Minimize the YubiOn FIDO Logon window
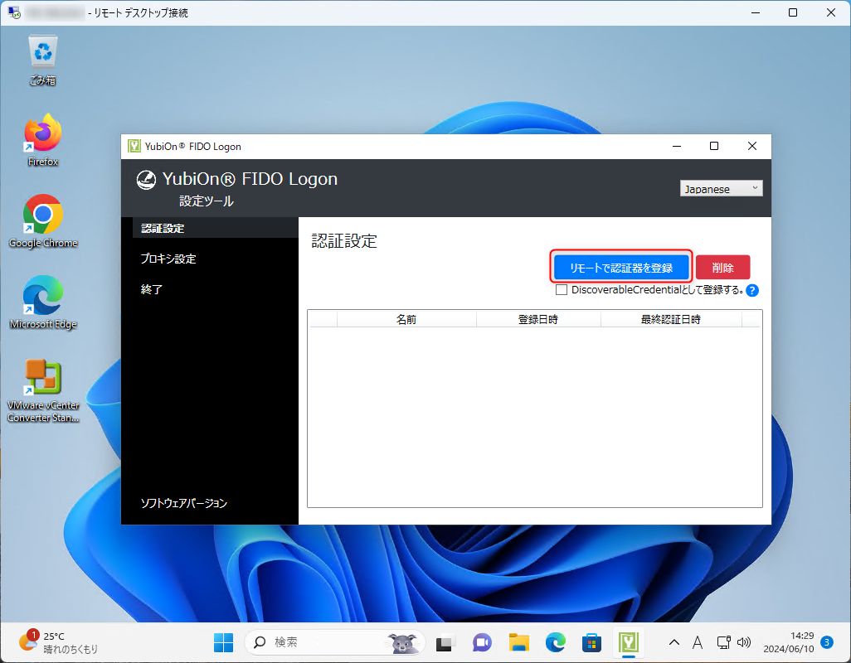Image resolution: width=851 pixels, height=663 pixels. [x=677, y=147]
